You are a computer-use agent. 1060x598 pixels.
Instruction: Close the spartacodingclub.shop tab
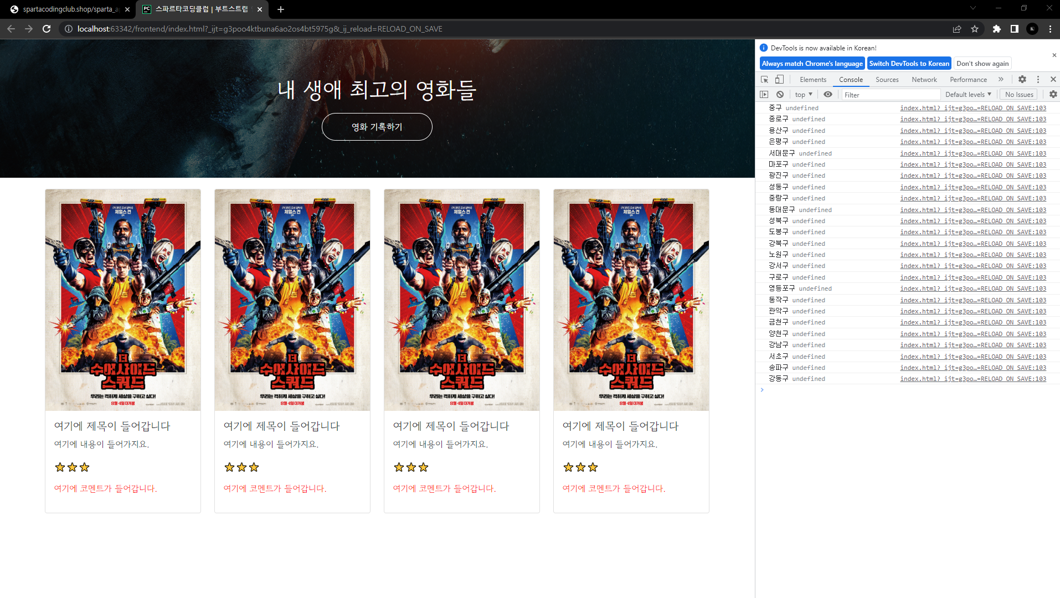tap(127, 9)
